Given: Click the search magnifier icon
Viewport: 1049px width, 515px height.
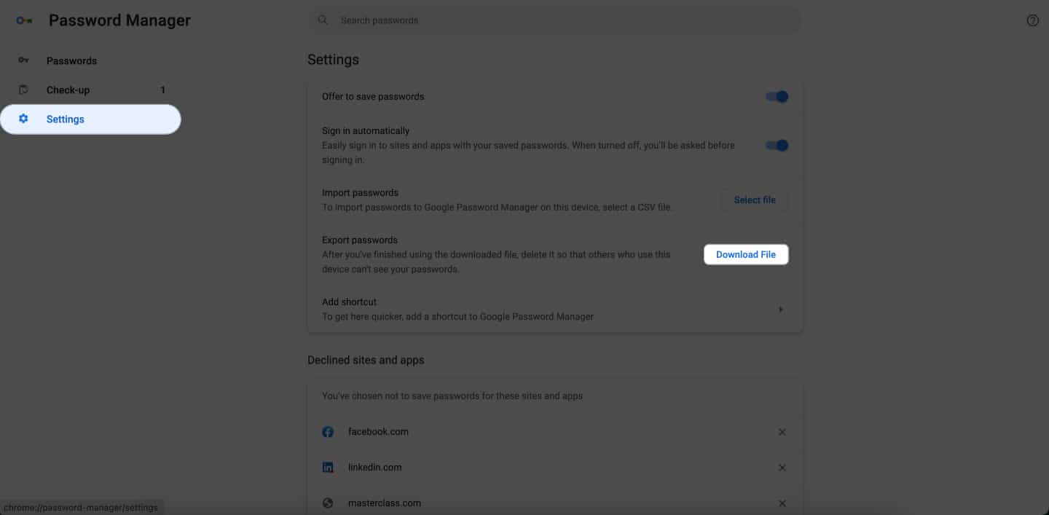Looking at the screenshot, I should click(323, 20).
